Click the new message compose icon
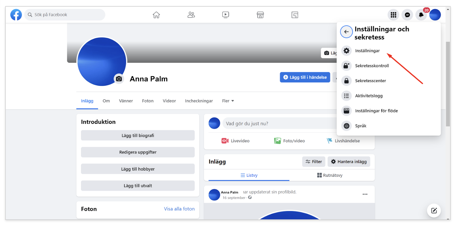Viewport: 458px width, 228px height. [x=434, y=211]
